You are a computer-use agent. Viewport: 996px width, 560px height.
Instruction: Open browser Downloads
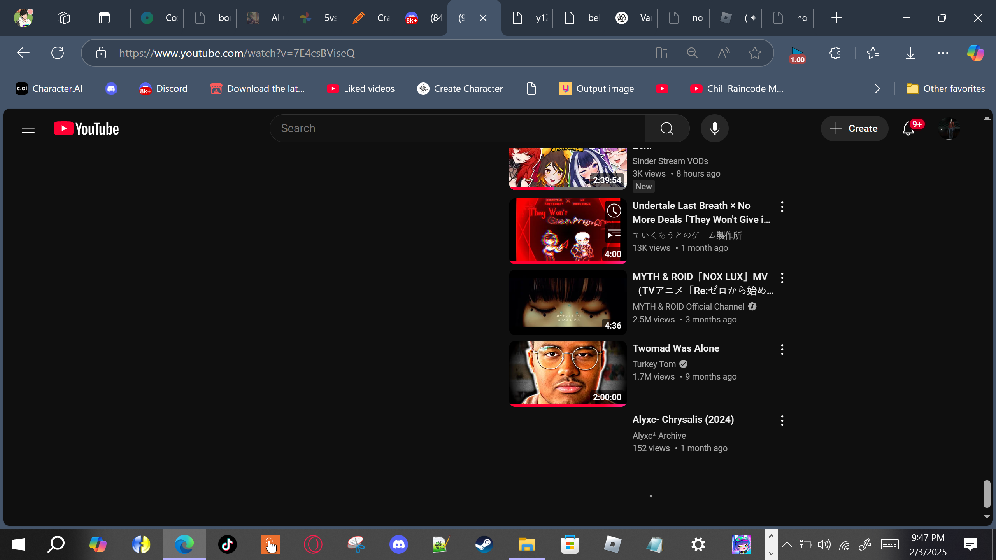pyautogui.click(x=910, y=52)
